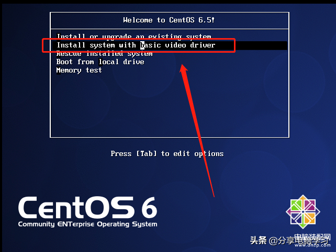The height and width of the screenshot is (252, 336).
Task: Click Community ENTerprise Operating System tagline
Action: pos(87,224)
